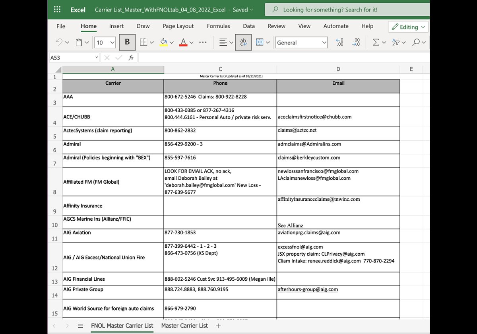Switch to the Formulas tab

(x=218, y=26)
